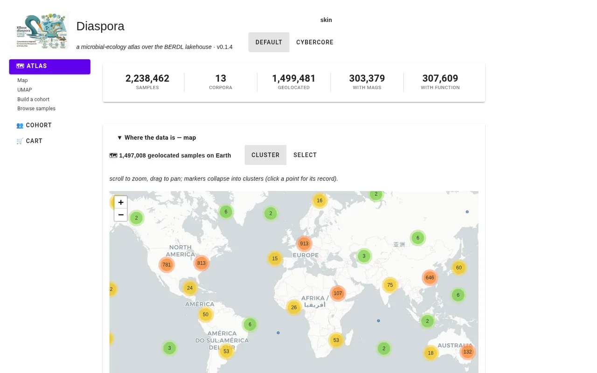This screenshot has width=597, height=373.
Task: Open the KBase Diaspora logo image
Action: click(x=39, y=30)
